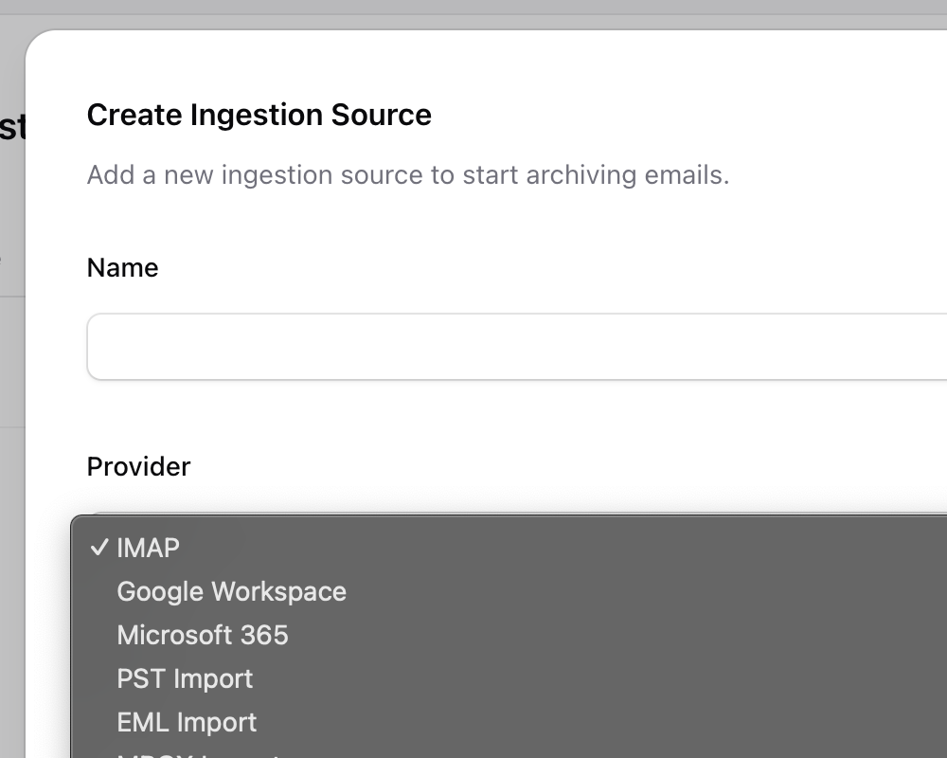Click the Create Ingestion Source heading
The image size is (947, 758).
259,115
